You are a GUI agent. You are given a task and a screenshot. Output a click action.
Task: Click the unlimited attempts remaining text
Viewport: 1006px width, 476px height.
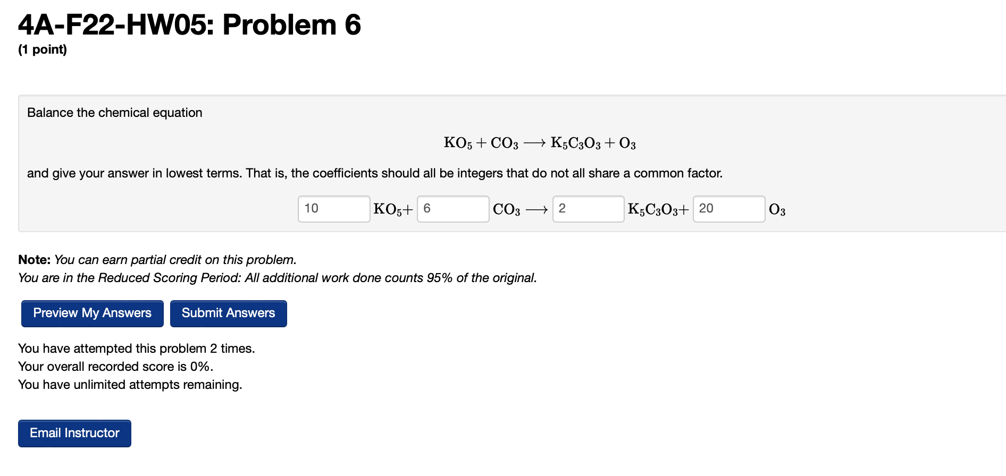click(x=130, y=384)
